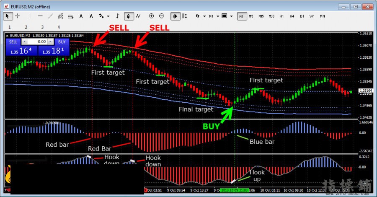Click the indicators list icon
The width and height of the screenshot is (377, 197).
point(198,16)
